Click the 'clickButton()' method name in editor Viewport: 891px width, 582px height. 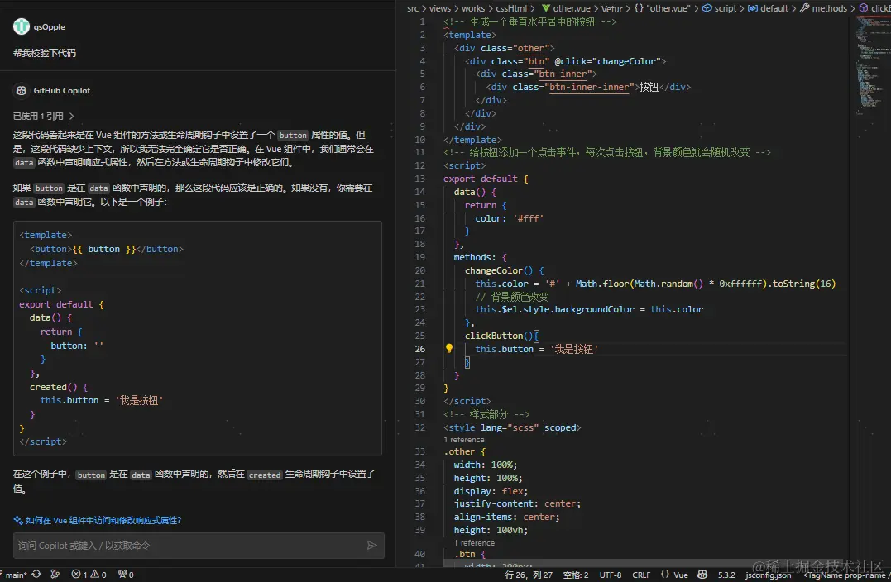498,336
